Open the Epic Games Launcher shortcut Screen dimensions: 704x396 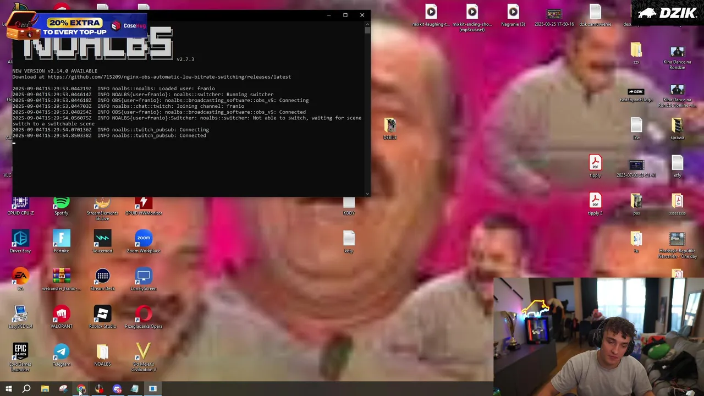pyautogui.click(x=20, y=357)
